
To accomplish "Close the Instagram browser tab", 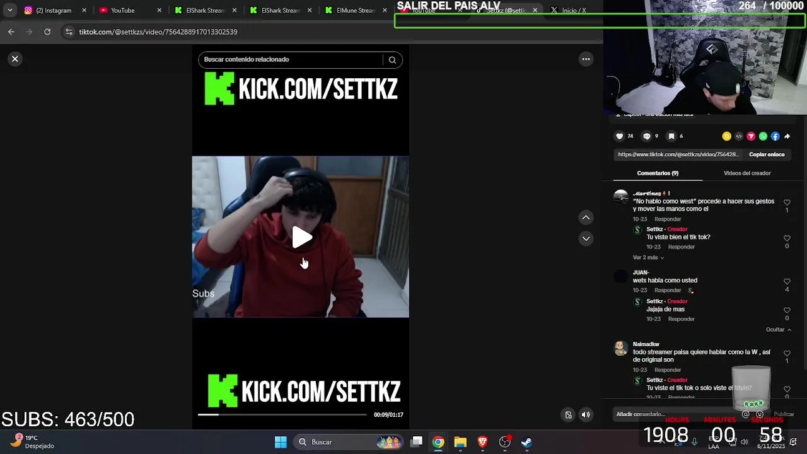I will point(84,11).
